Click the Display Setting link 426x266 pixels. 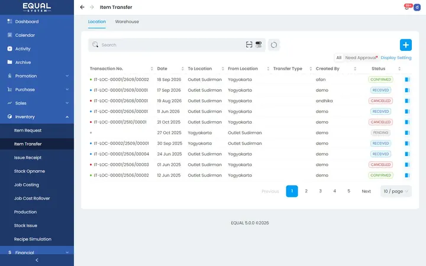(396, 57)
